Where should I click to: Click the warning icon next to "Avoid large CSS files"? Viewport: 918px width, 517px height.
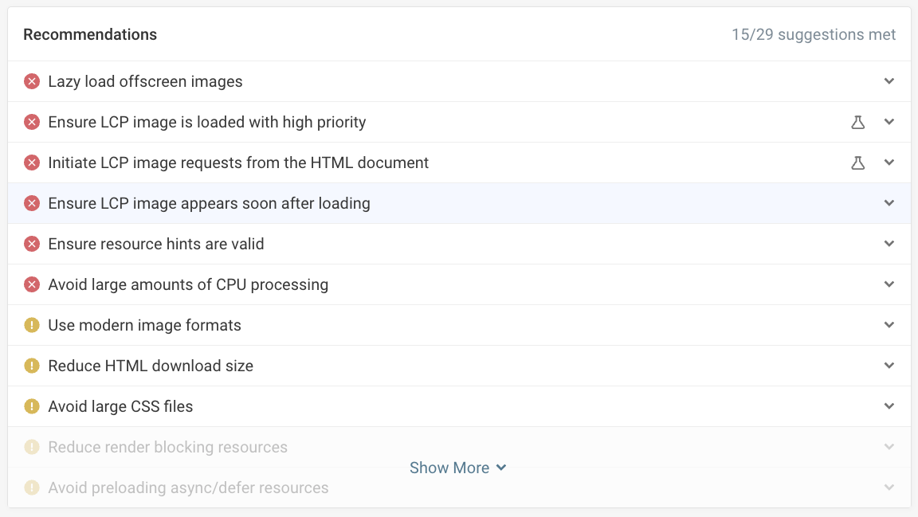[31, 406]
